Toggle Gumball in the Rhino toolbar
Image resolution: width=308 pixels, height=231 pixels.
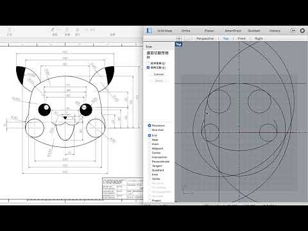tap(253, 31)
